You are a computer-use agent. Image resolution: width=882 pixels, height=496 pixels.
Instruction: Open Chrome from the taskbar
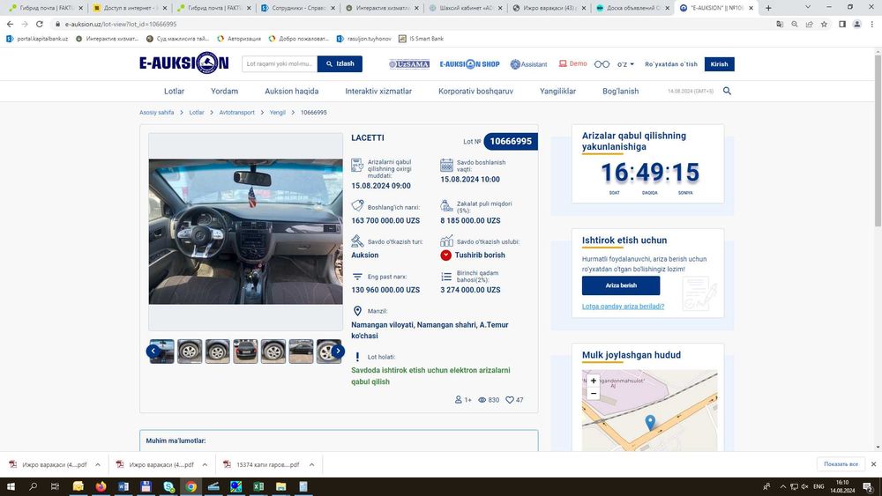click(x=191, y=486)
